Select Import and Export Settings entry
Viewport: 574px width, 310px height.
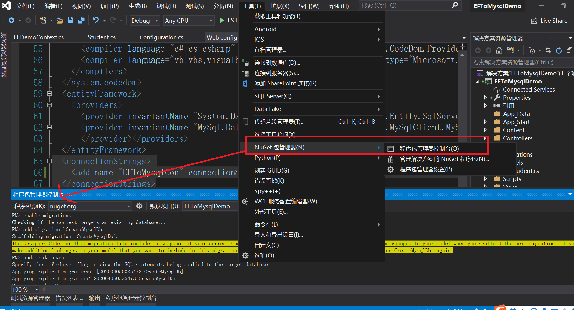pyautogui.click(x=312, y=235)
